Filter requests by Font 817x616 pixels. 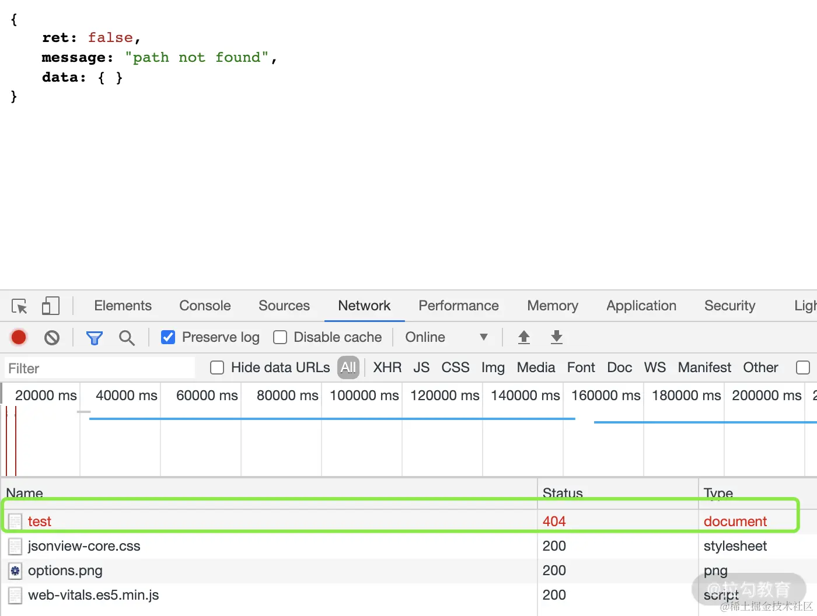pos(581,367)
